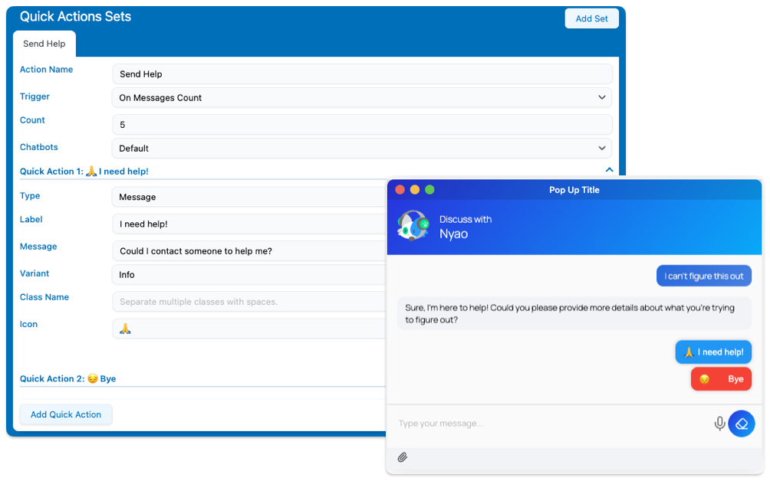The width and height of the screenshot is (770, 481).
Task: Open the Trigger dropdown
Action: [x=361, y=98]
